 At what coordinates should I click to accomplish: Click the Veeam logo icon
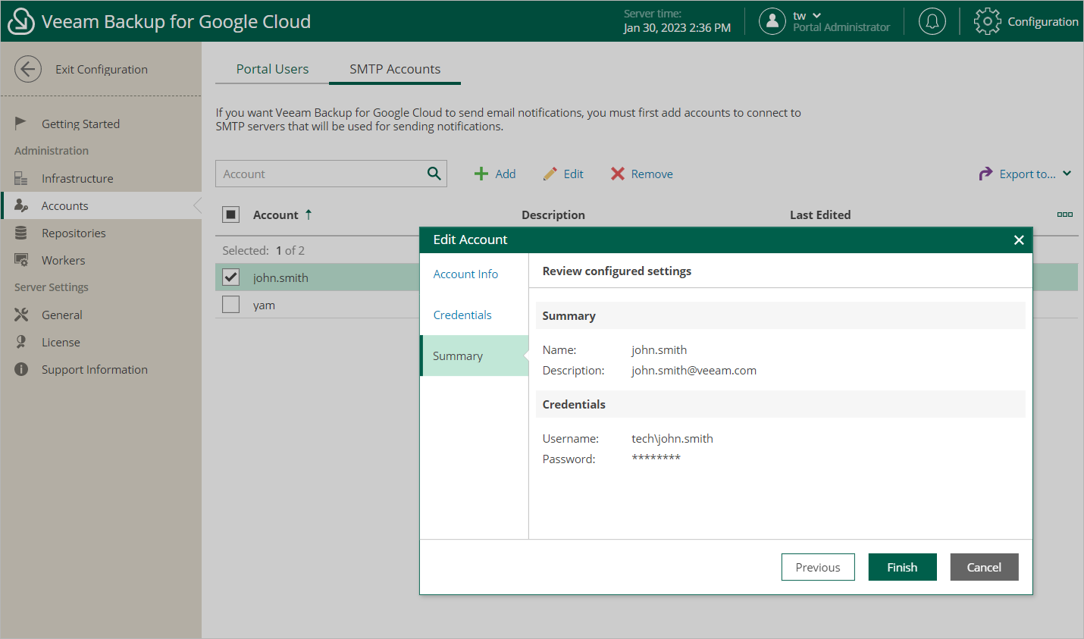20,21
